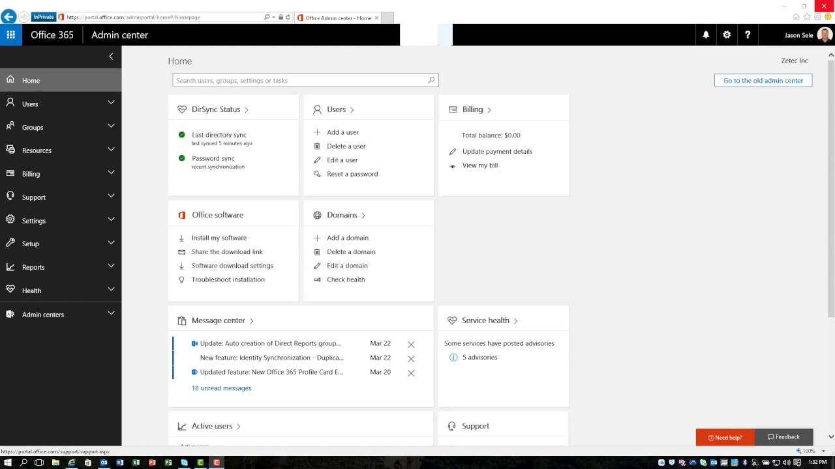Dismiss the New Office 365 Profile Card message
835x469 pixels.
[x=411, y=373]
